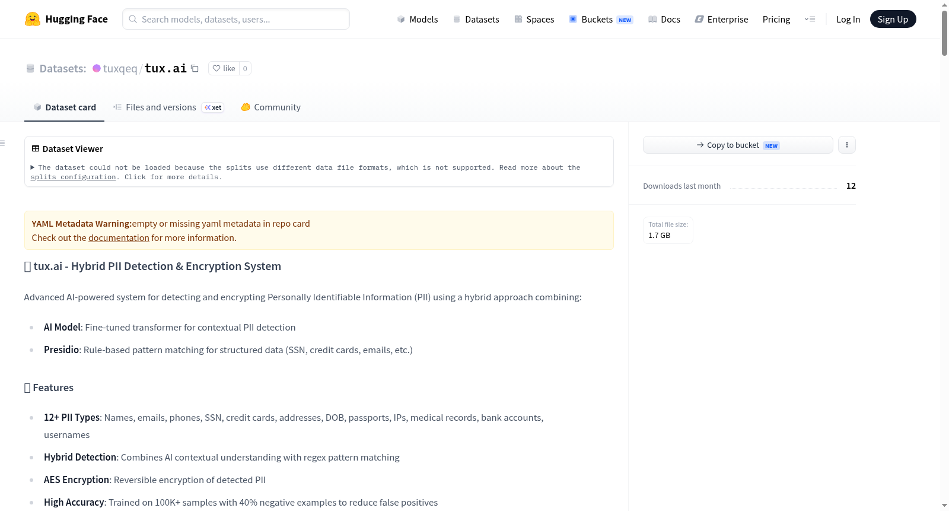Click the 'Presidio' bullet text
This screenshot has width=949, height=511.
click(228, 350)
